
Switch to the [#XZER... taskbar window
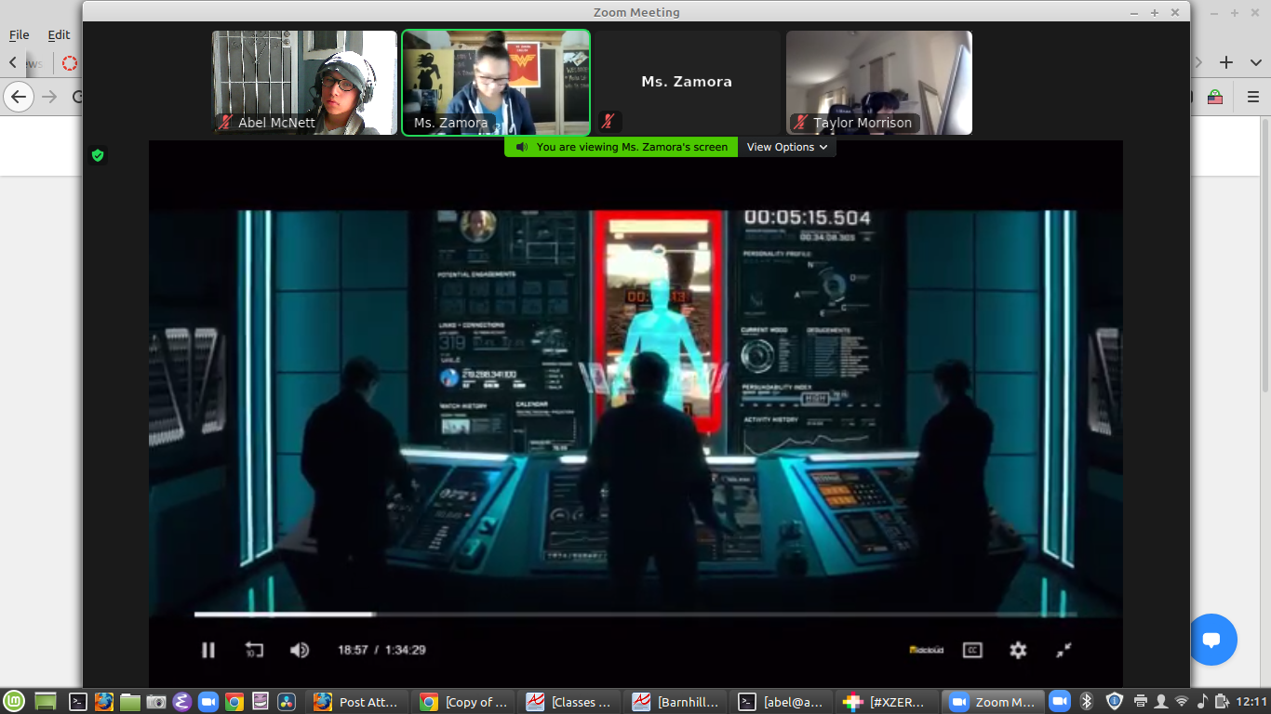point(889,702)
